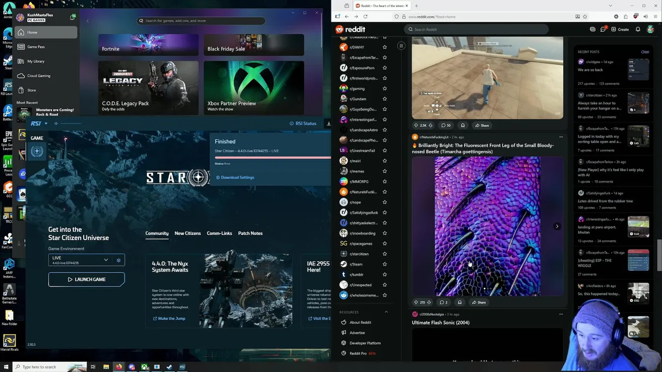The image size is (662, 372).
Task: Switch to the Patch Notes tab
Action: coord(250,234)
